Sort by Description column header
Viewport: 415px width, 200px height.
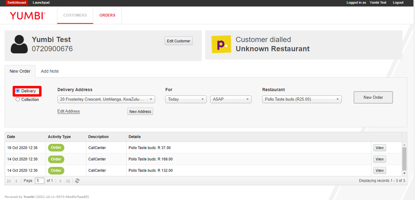(x=106, y=137)
